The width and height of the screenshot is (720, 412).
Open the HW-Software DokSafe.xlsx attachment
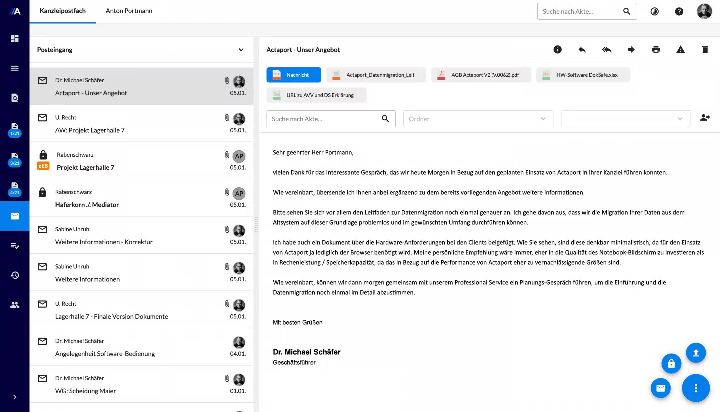point(583,75)
